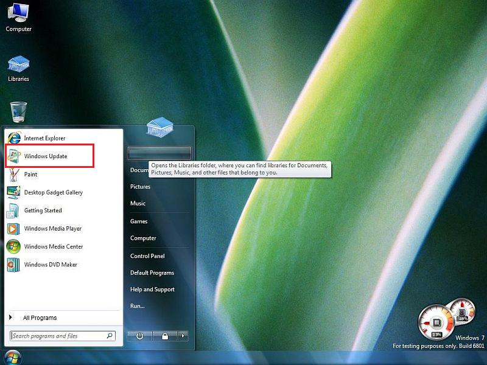Viewport: 487px width, 365px height.
Task: Click the Getting Started label
Action: pos(43,210)
